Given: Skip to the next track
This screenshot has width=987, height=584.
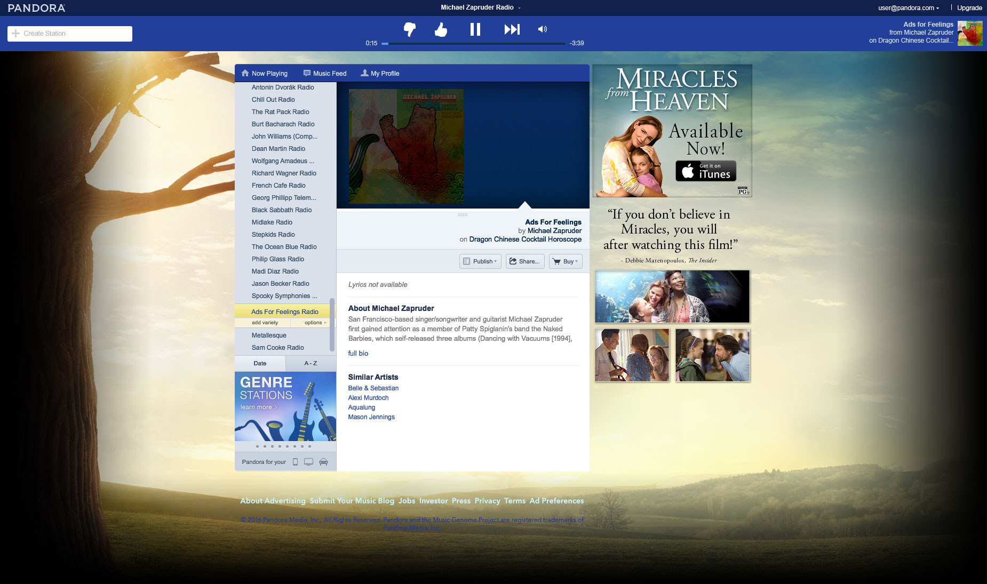Looking at the screenshot, I should [x=512, y=29].
